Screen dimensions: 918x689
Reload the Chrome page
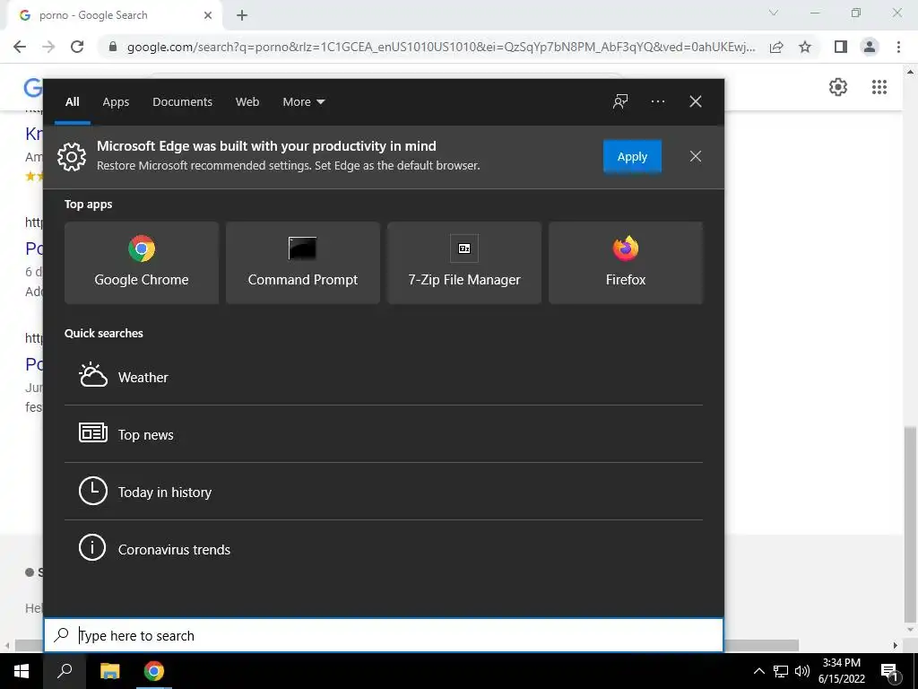pyautogui.click(x=77, y=47)
